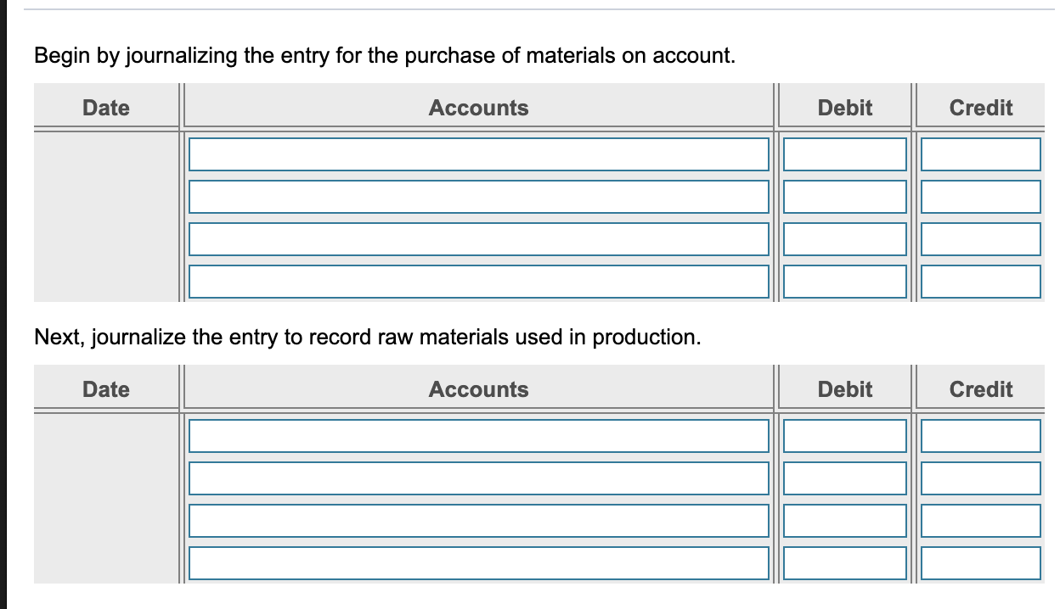This screenshot has height=609, width=1060.
Task: Select third Debit box in raw-materials-used table
Action: 845,520
